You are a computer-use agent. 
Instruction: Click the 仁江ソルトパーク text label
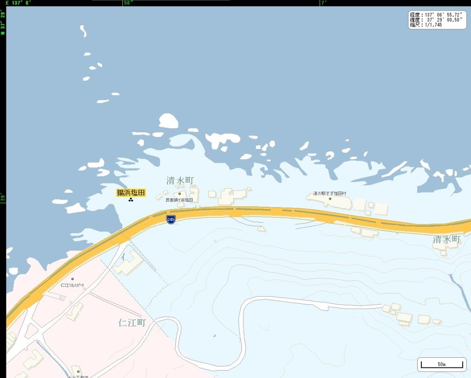[72, 285]
